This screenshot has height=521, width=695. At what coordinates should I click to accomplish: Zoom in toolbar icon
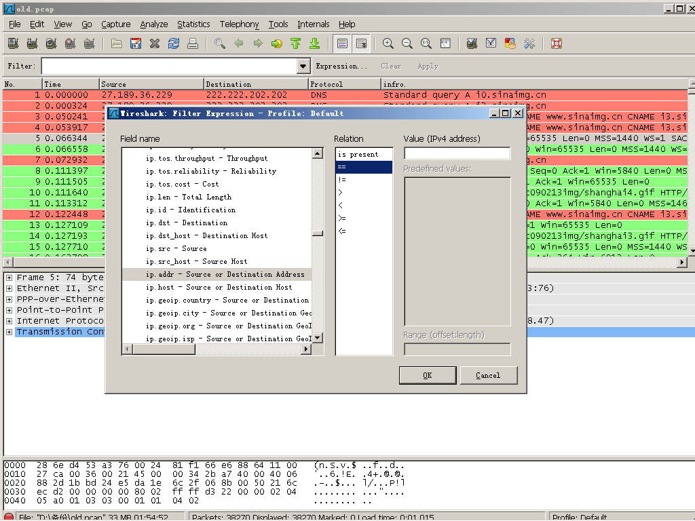[388, 43]
